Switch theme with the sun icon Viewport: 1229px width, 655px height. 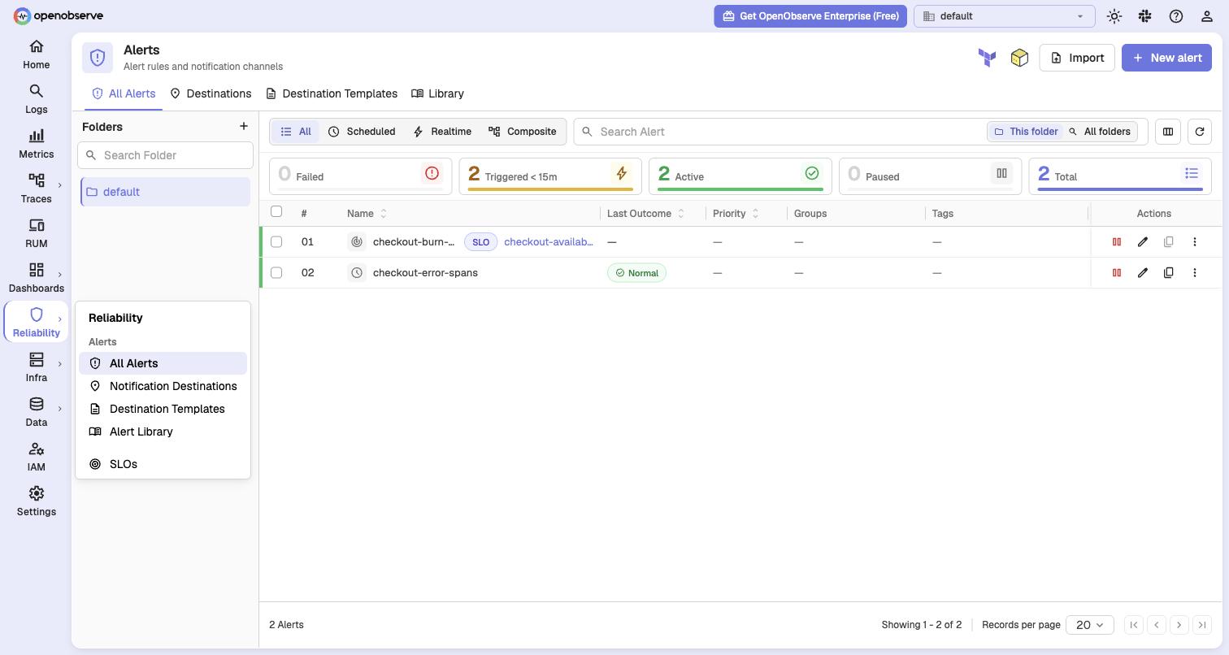1114,16
